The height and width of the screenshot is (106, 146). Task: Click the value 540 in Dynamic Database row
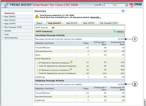point(123,70)
